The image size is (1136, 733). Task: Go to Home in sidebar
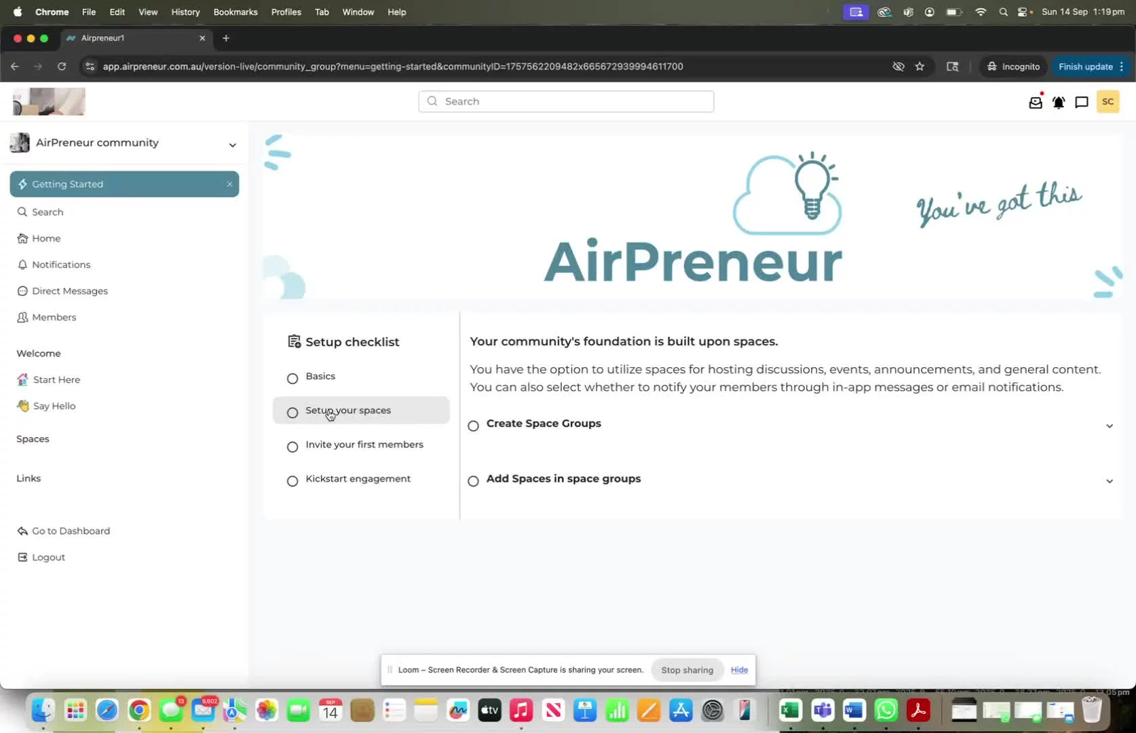(x=39, y=238)
